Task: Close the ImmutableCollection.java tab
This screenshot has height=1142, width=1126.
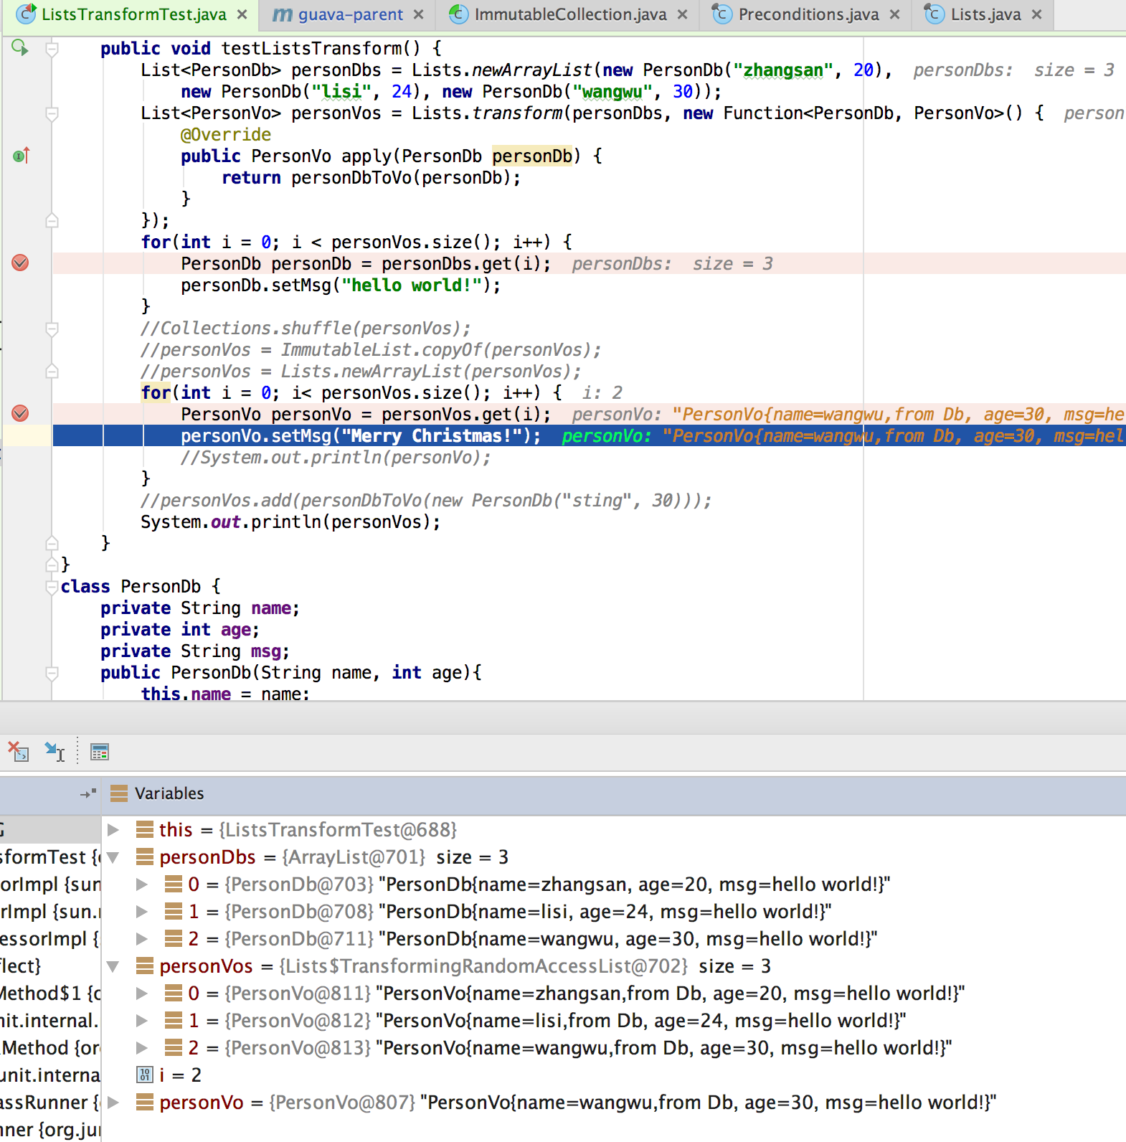Action: coord(683,14)
